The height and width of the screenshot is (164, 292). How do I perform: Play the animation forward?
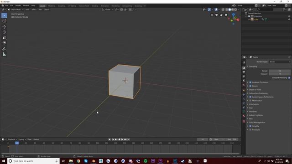(122, 139)
